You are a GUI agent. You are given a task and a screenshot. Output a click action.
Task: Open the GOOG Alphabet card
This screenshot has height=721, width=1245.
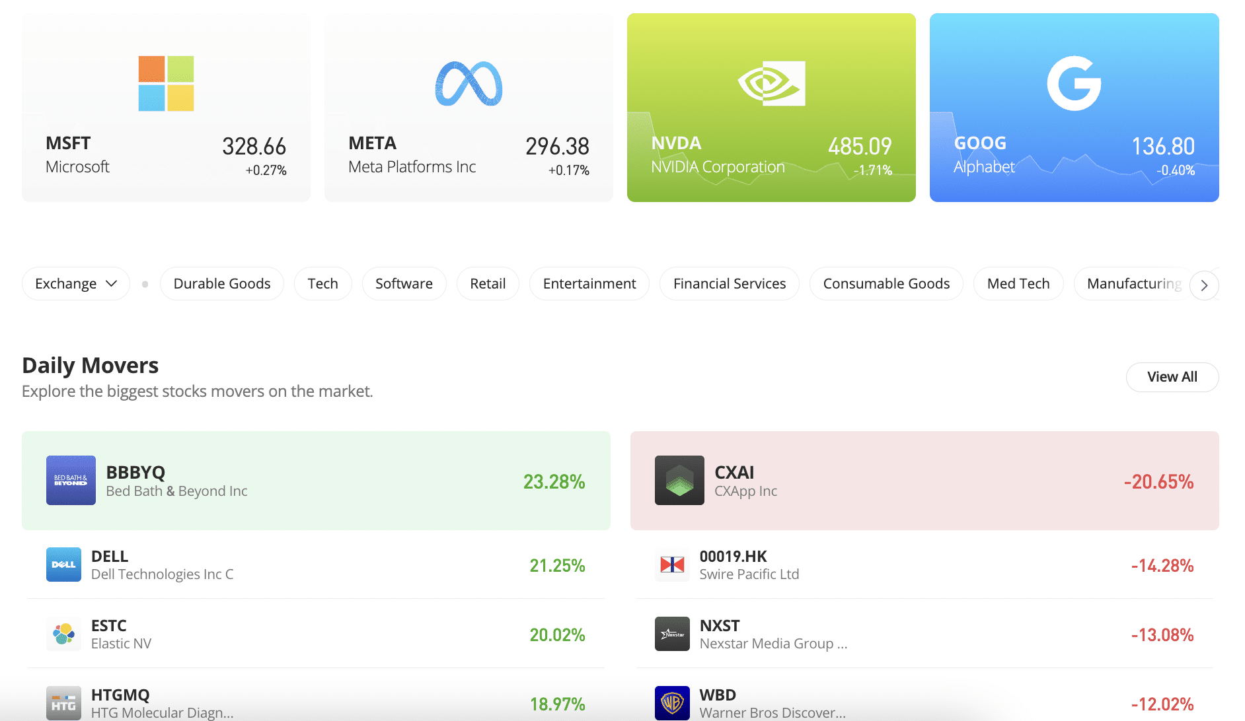1074,108
